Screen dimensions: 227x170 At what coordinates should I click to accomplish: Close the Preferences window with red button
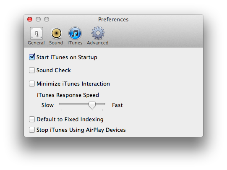30,19
